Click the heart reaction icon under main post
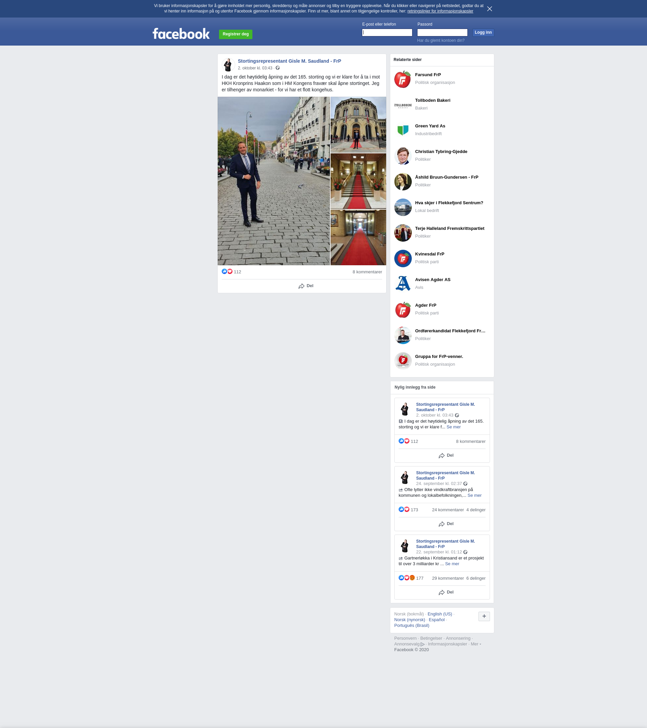This screenshot has width=647, height=728. pos(230,271)
